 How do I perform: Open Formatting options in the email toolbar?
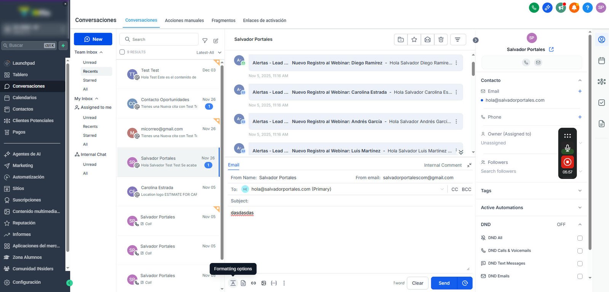[233, 283]
